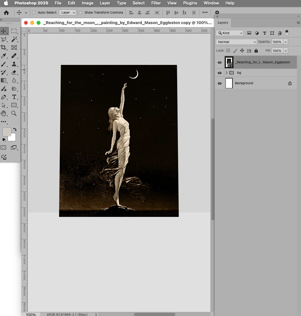The width and height of the screenshot is (301, 316).
Task: Toggle the layer filtering switch
Action: tap(287, 33)
